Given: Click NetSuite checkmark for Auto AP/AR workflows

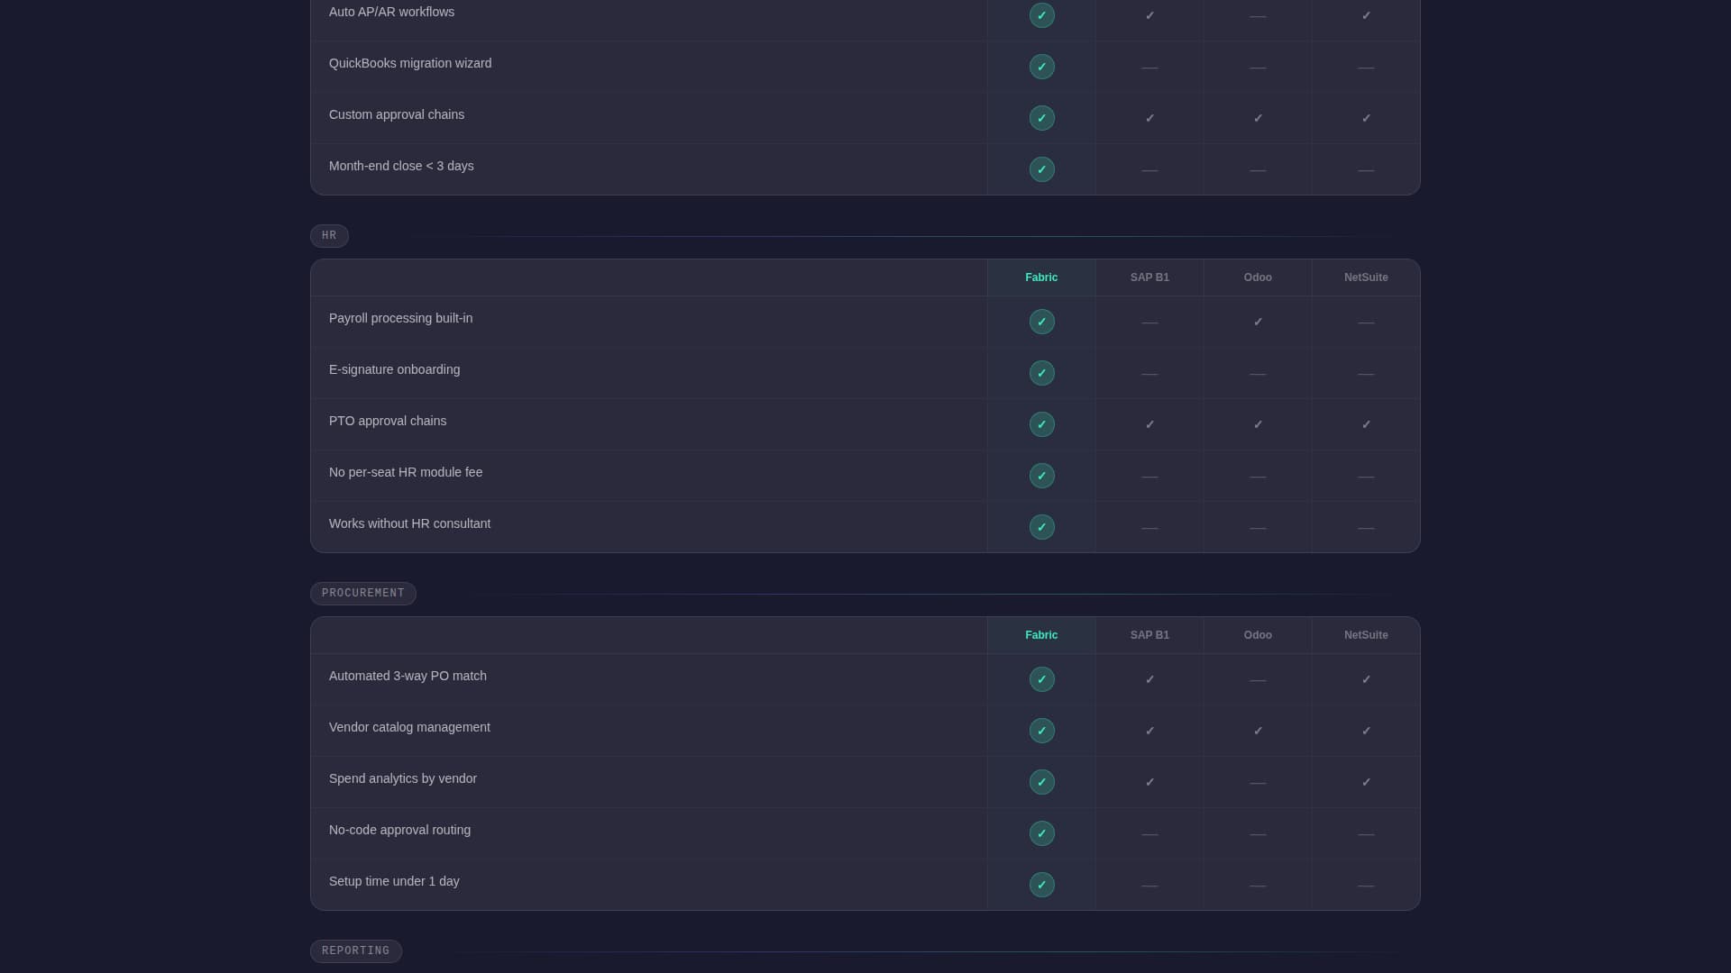Looking at the screenshot, I should pyautogui.click(x=1366, y=15).
